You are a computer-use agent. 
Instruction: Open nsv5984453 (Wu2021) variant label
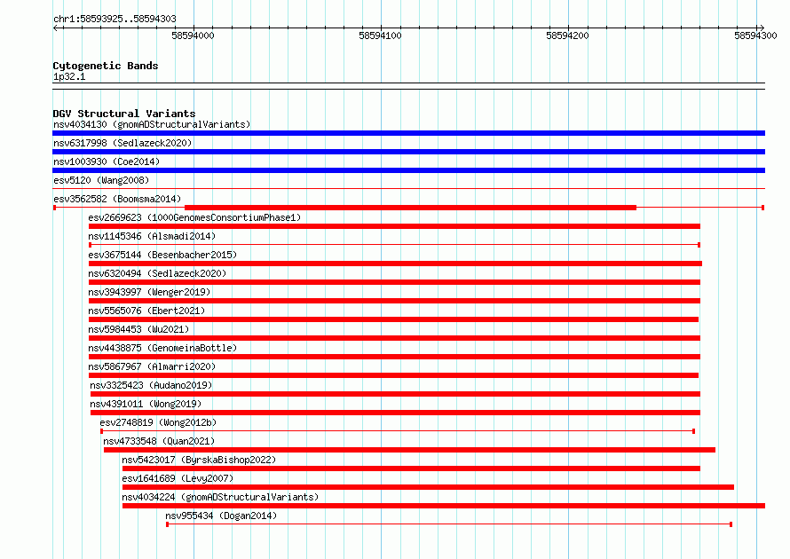click(138, 329)
